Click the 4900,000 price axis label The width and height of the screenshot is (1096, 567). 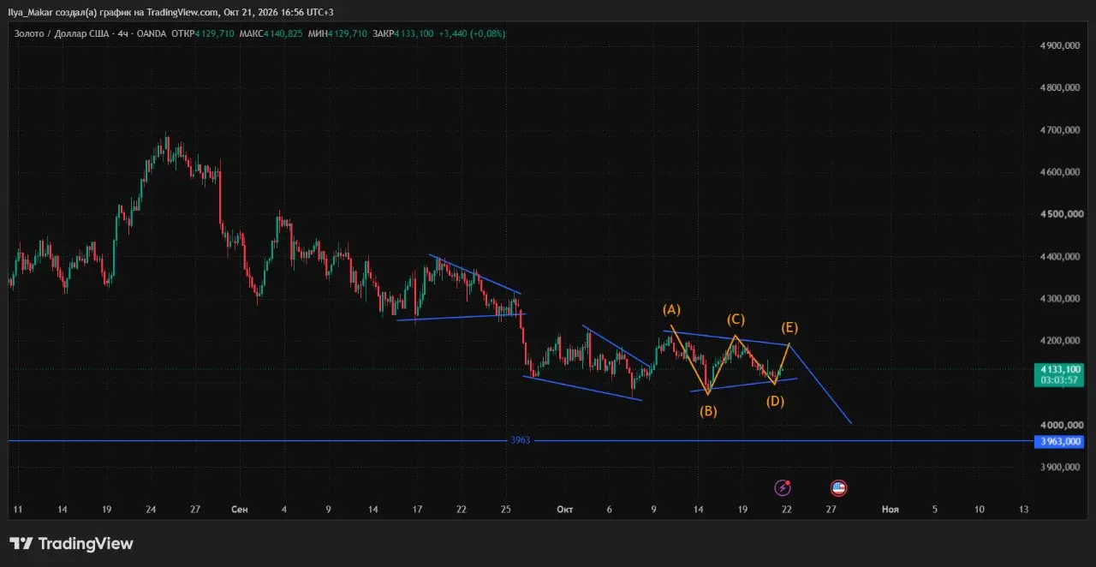point(1060,45)
